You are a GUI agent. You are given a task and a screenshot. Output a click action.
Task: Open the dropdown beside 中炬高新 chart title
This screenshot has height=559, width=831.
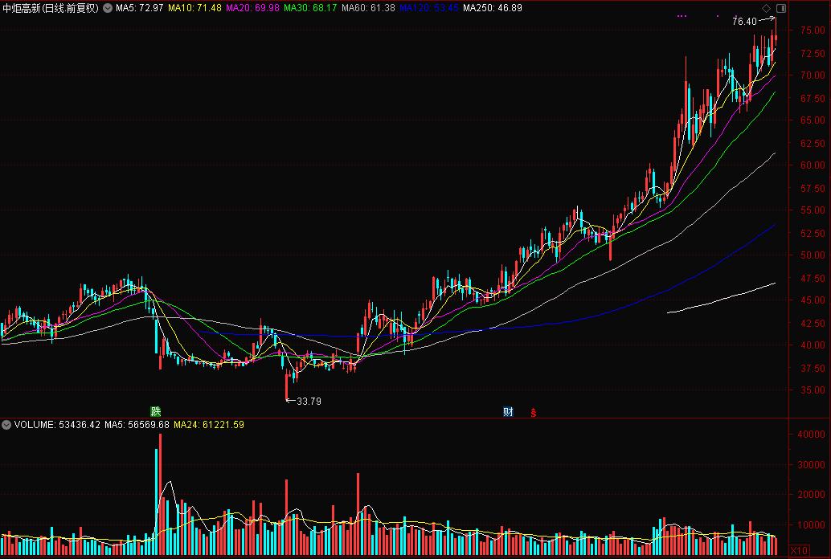tap(108, 8)
